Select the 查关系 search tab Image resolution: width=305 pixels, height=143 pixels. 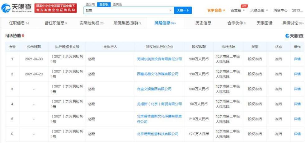[x=117, y=4]
